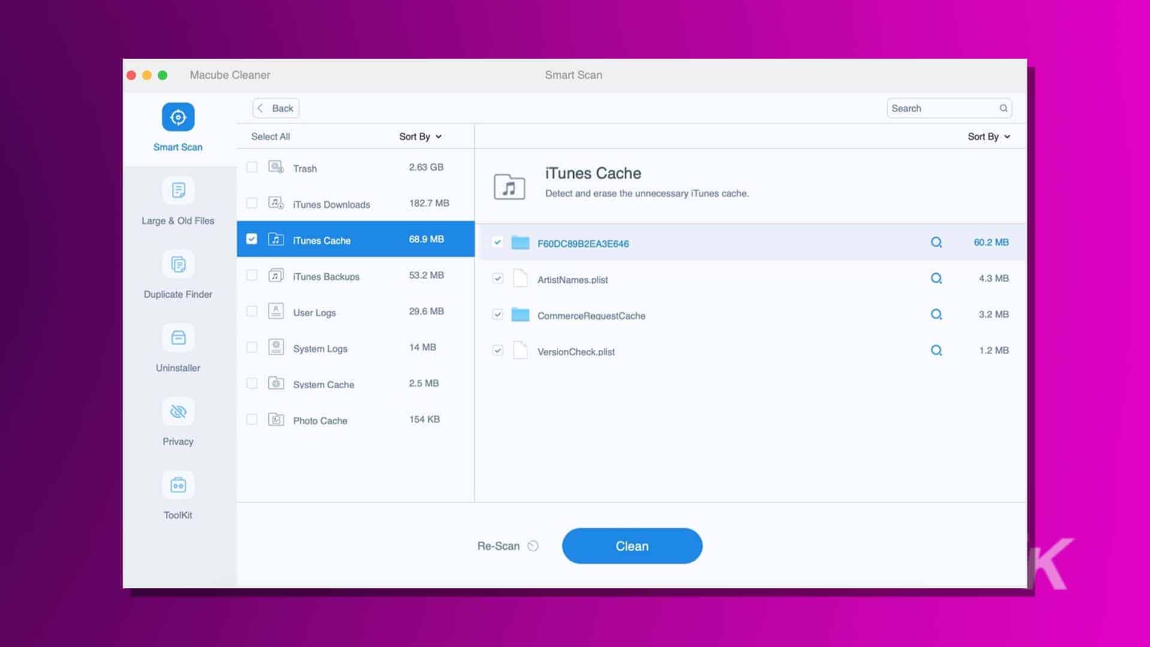Select the Privacy label
The width and height of the screenshot is (1150, 647).
[178, 442]
